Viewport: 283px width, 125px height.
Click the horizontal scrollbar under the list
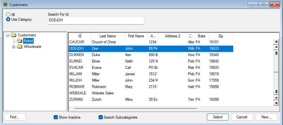click(x=135, y=108)
